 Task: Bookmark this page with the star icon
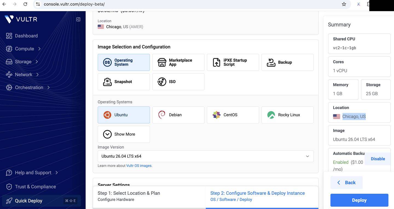344,4
